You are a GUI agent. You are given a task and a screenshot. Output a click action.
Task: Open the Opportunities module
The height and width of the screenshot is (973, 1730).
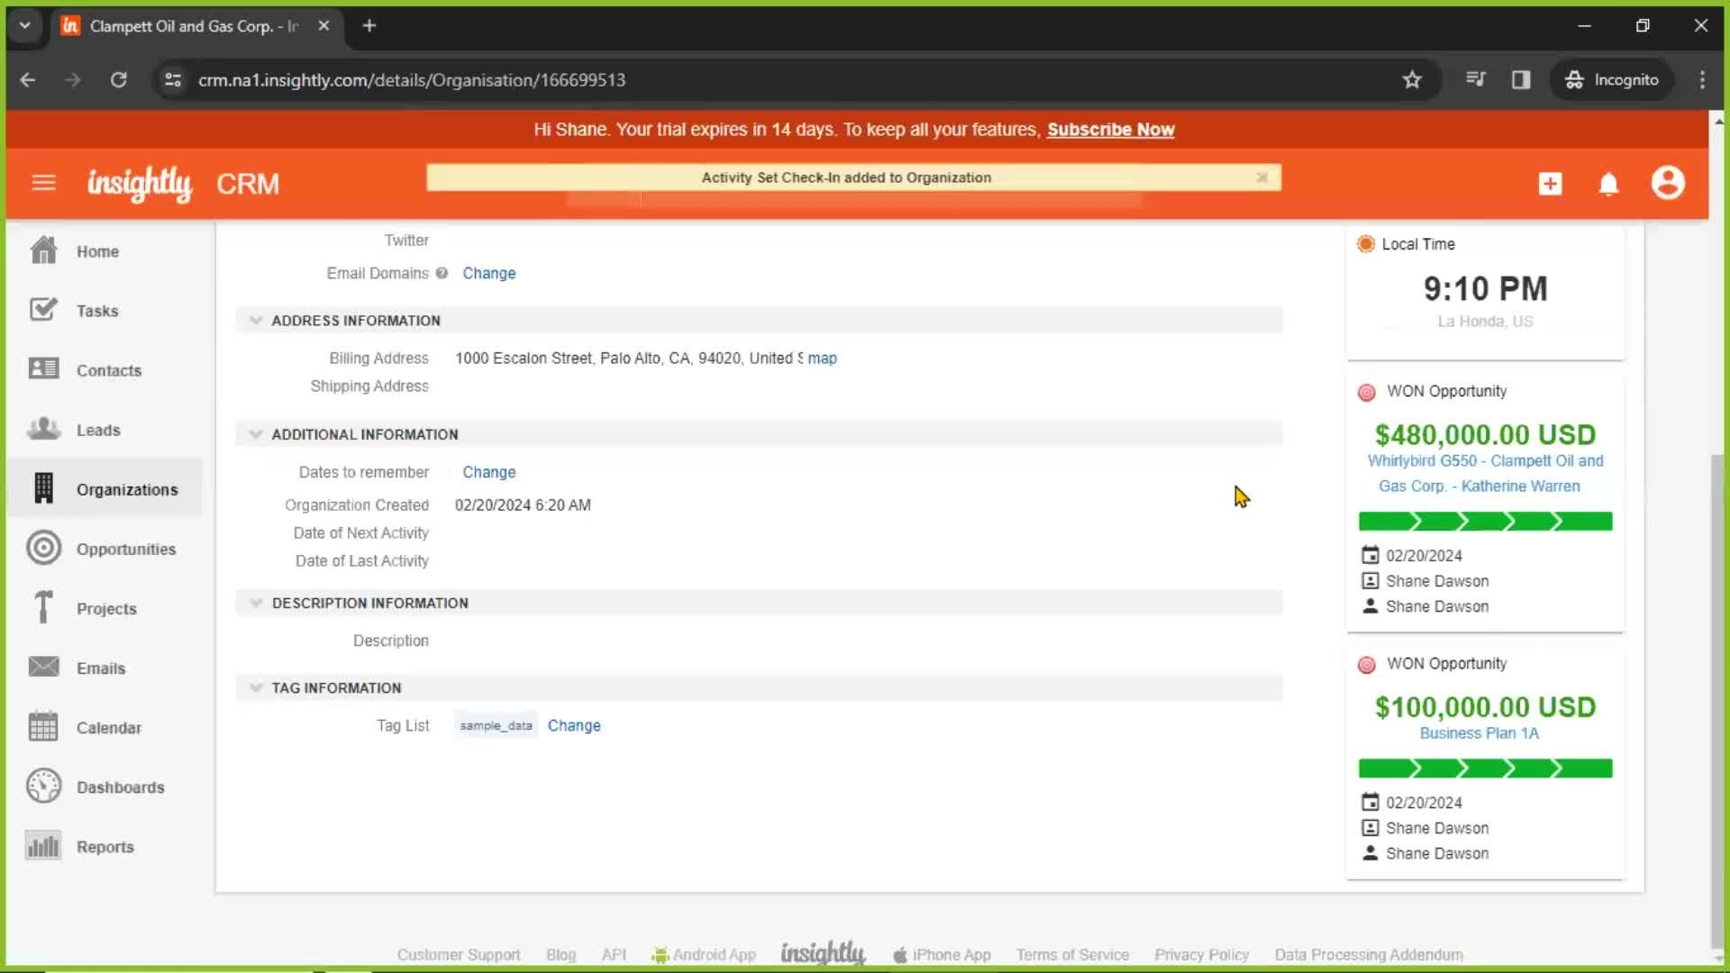pyautogui.click(x=124, y=549)
